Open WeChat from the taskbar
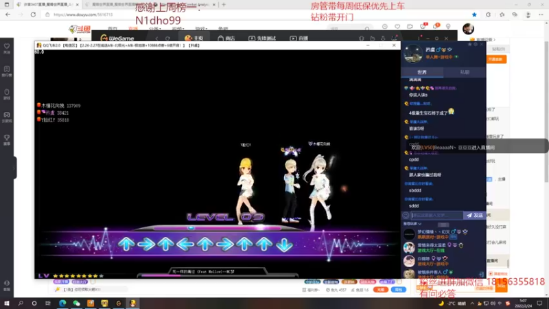Screen dimensions: 549x309 tap(76, 304)
